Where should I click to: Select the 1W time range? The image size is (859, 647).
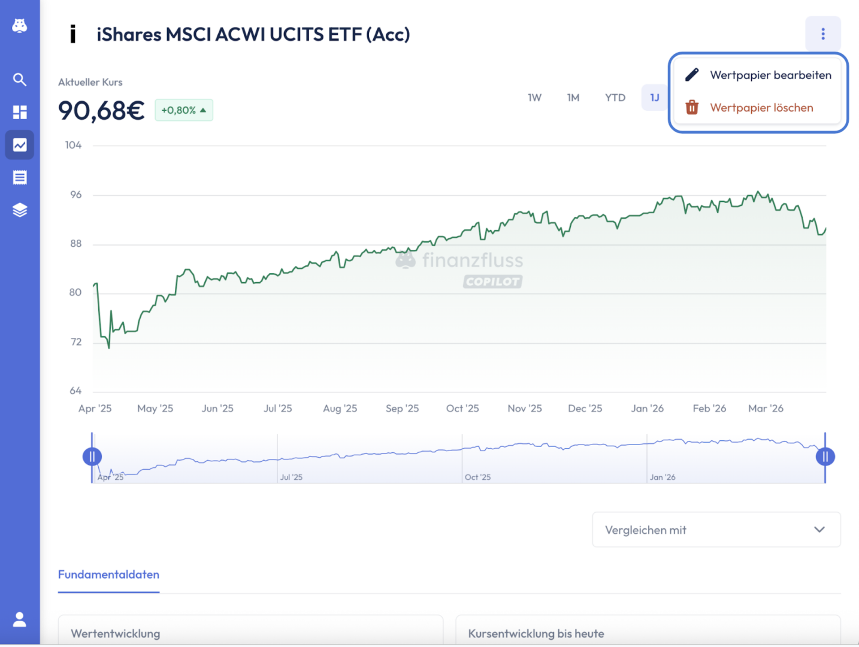pyautogui.click(x=534, y=98)
